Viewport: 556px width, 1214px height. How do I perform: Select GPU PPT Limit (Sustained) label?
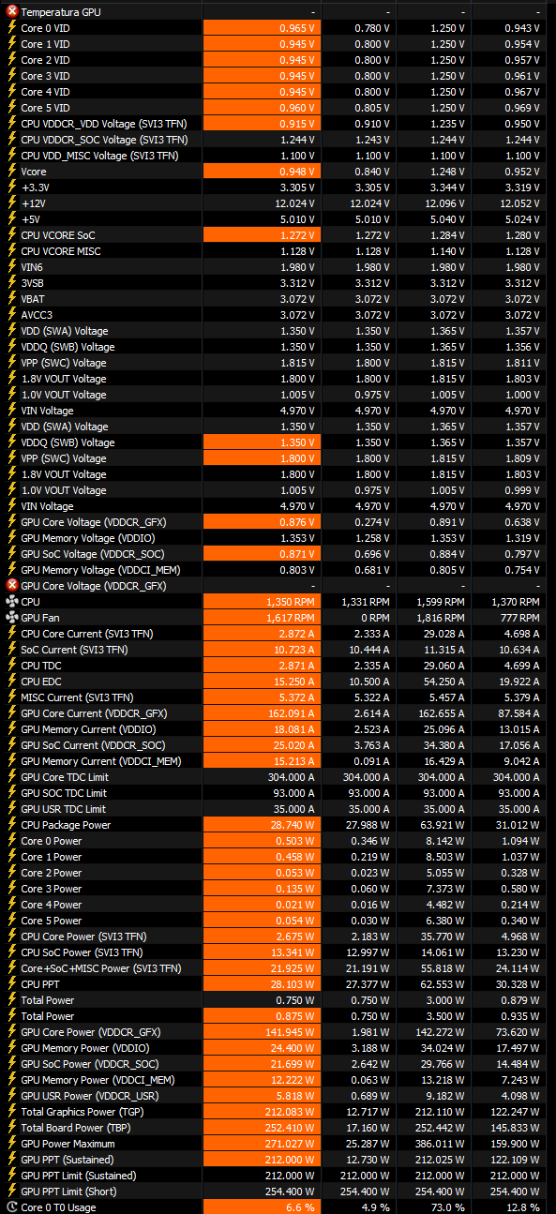coord(79,1176)
